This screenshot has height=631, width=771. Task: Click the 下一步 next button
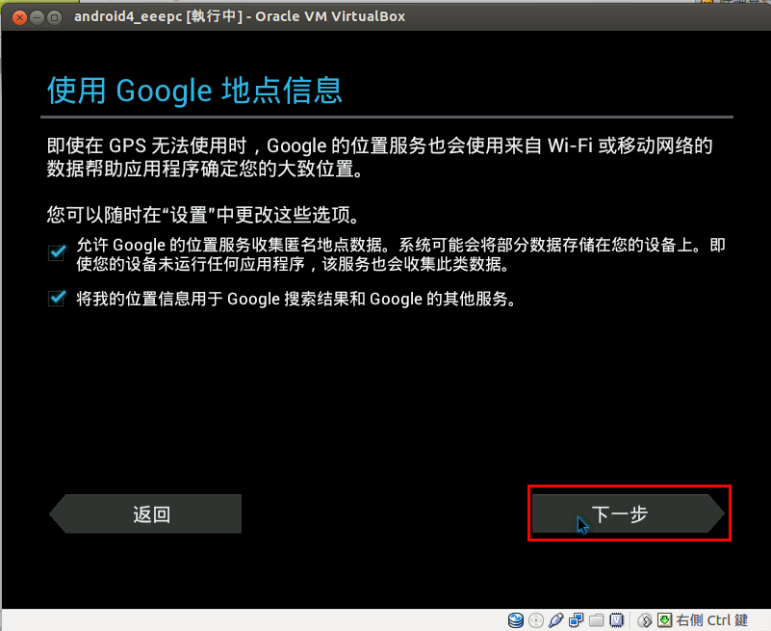tap(628, 513)
